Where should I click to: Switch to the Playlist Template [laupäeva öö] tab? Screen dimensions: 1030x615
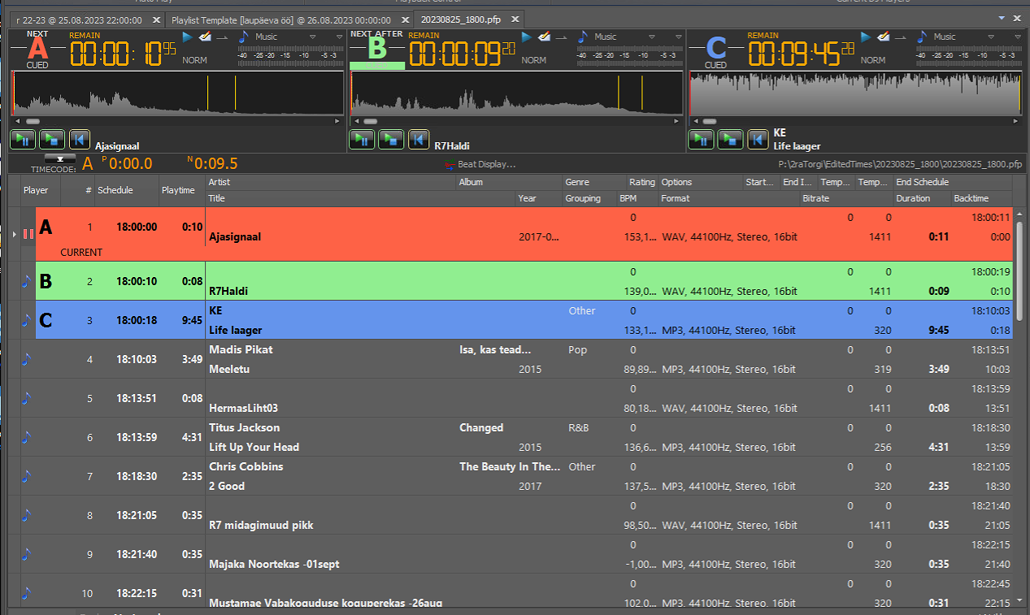280,19
